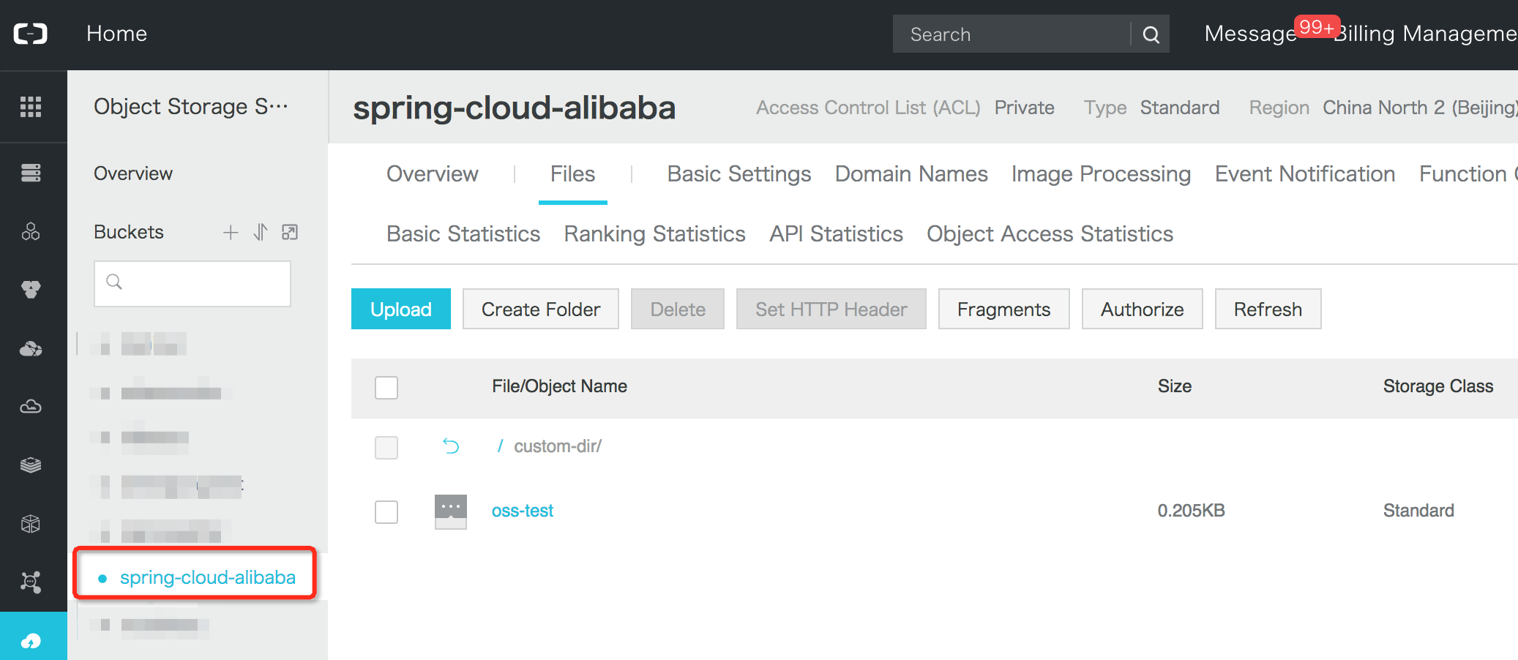
Task: Click the Private ACL value
Action: (1024, 108)
